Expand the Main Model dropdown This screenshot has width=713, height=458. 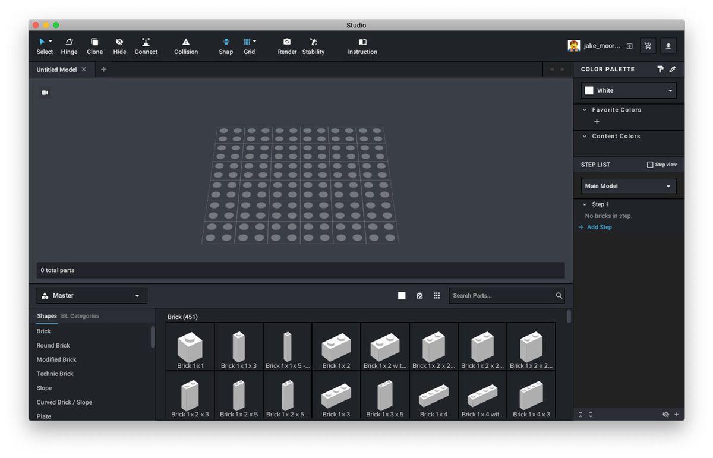point(628,186)
